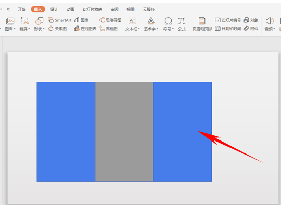This screenshot has height=205, width=282.
Task: Select the right blue rectangle shape
Action: pyautogui.click(x=183, y=132)
